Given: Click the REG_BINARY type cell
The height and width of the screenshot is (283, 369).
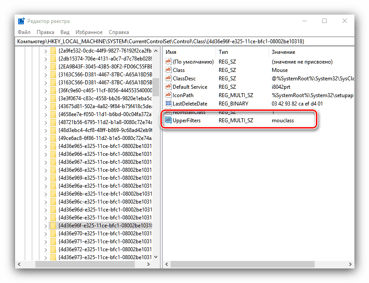Looking at the screenshot, I should click(233, 104).
